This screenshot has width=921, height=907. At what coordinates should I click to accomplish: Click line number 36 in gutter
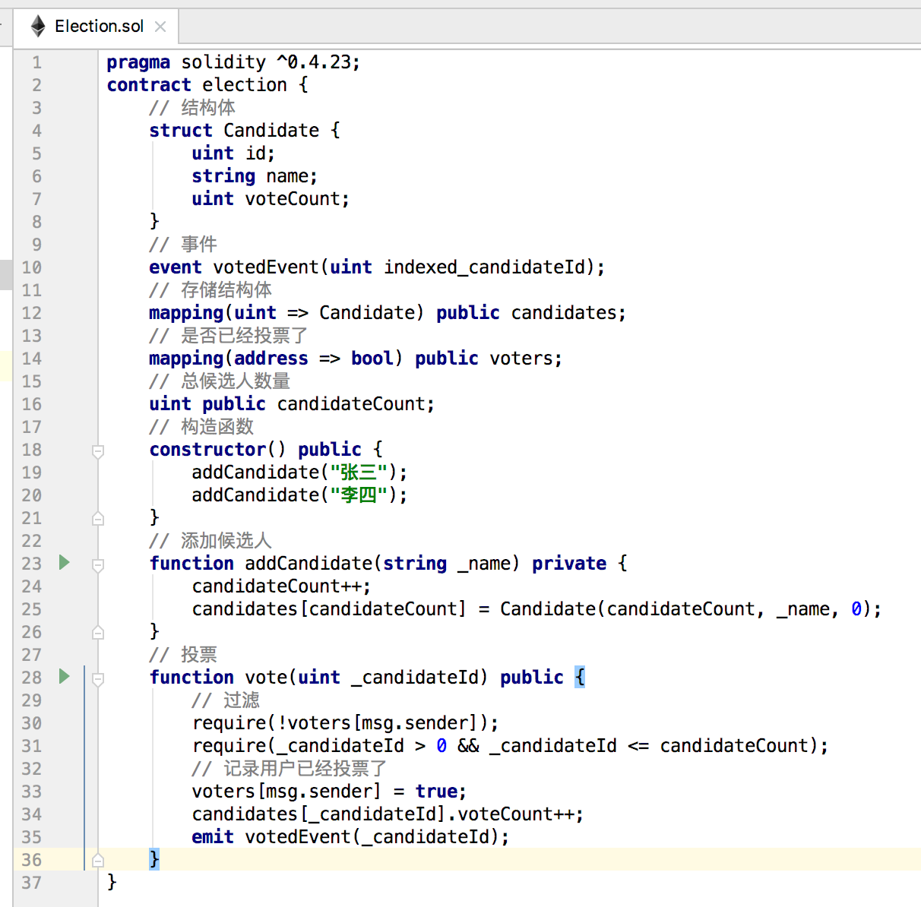point(32,860)
